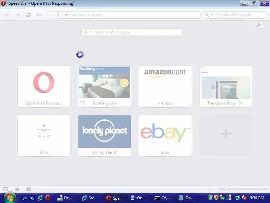
Task: Select 'Spe...' Opera taskbar button
Action: click(x=115, y=198)
